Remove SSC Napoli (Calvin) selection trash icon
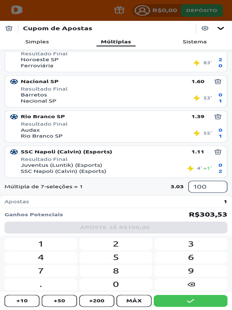Image resolution: width=232 pixels, height=310 pixels. 218,152
